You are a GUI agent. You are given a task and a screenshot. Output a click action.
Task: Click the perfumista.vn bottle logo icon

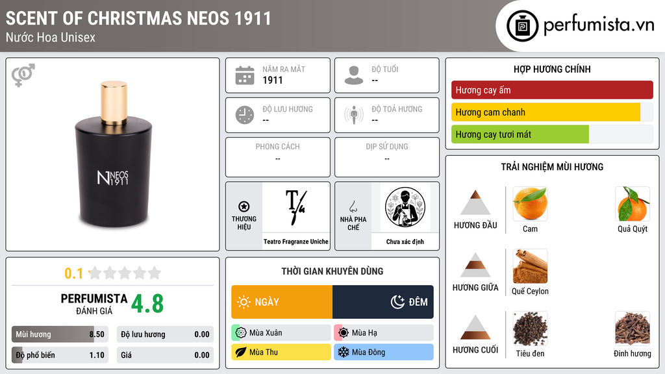(522, 26)
